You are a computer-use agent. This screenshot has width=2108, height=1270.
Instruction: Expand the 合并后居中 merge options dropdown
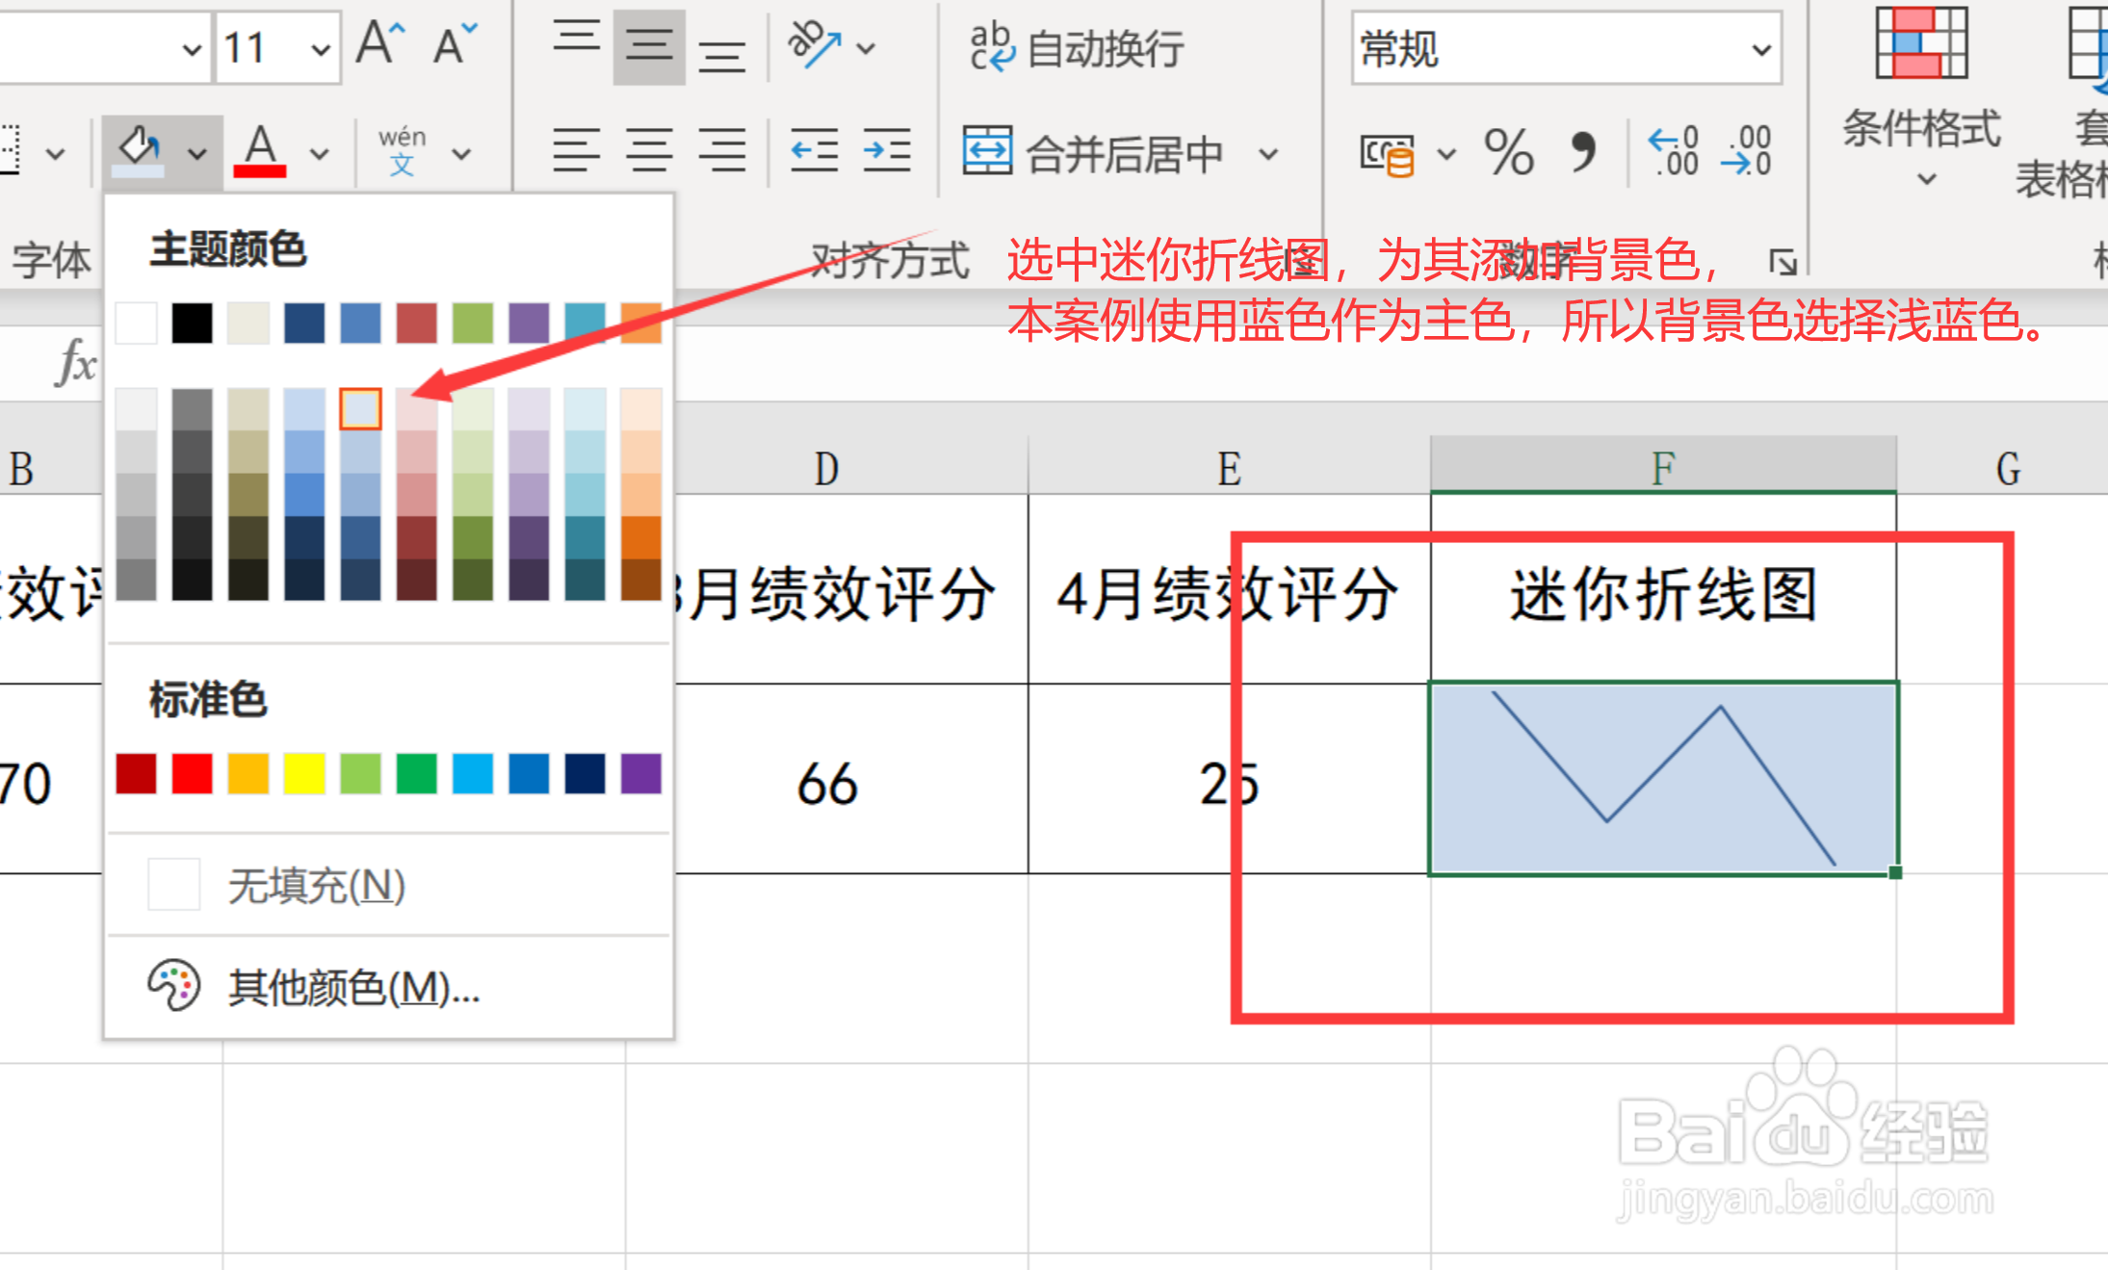tap(1270, 152)
